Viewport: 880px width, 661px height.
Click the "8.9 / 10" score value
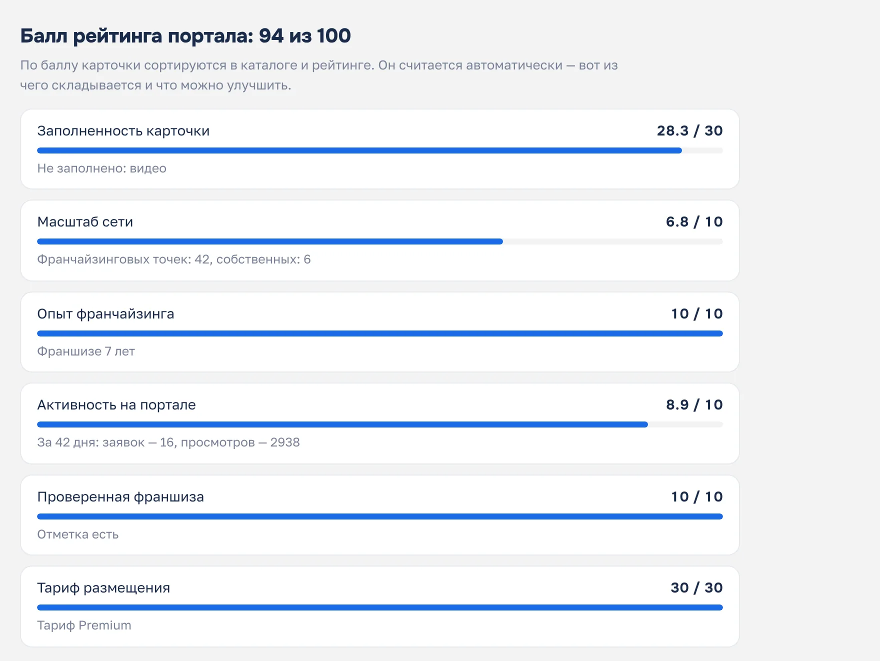694,405
